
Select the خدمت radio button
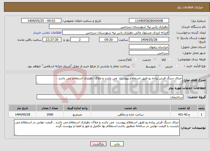[x=155, y=59]
